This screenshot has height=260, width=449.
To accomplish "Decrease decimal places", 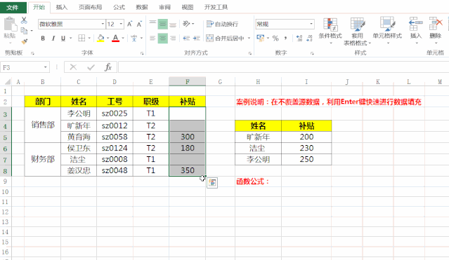I will (309, 39).
